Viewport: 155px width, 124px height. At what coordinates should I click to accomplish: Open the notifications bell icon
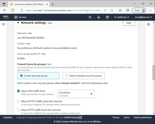tap(99, 17)
